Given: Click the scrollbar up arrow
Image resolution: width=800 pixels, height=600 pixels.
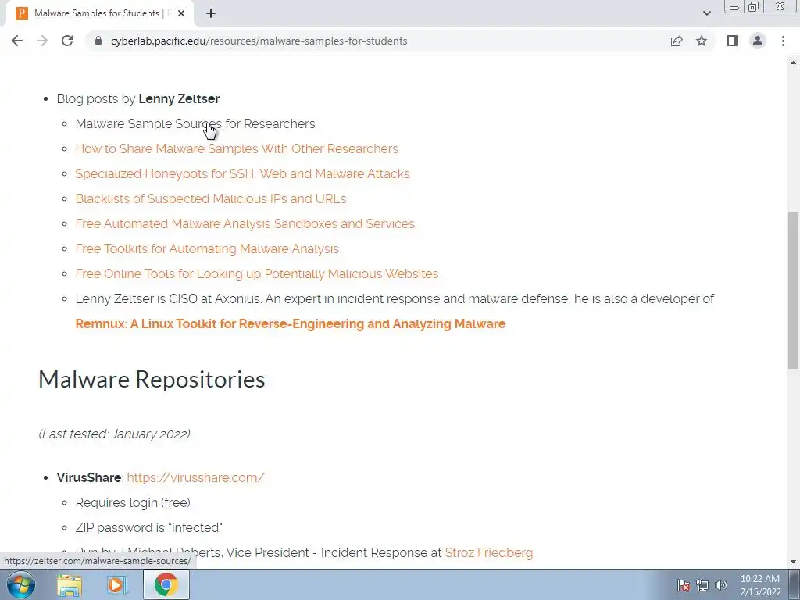Looking at the screenshot, I should coord(793,62).
